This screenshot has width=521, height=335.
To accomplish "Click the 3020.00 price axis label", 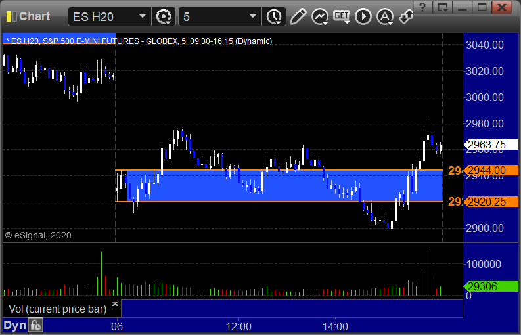I will [x=485, y=71].
